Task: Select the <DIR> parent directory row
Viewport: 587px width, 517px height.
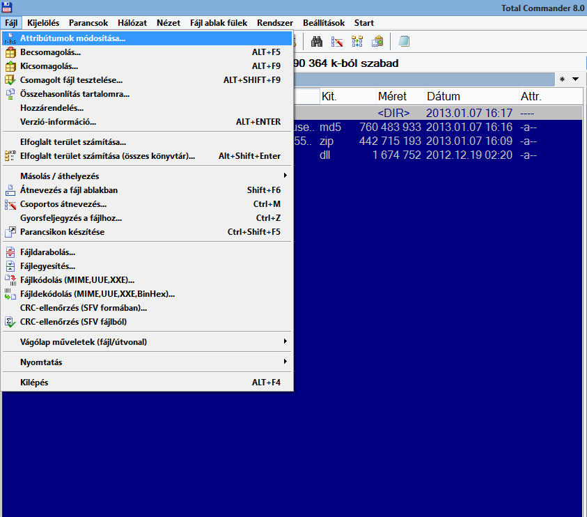Action: pyautogui.click(x=438, y=113)
